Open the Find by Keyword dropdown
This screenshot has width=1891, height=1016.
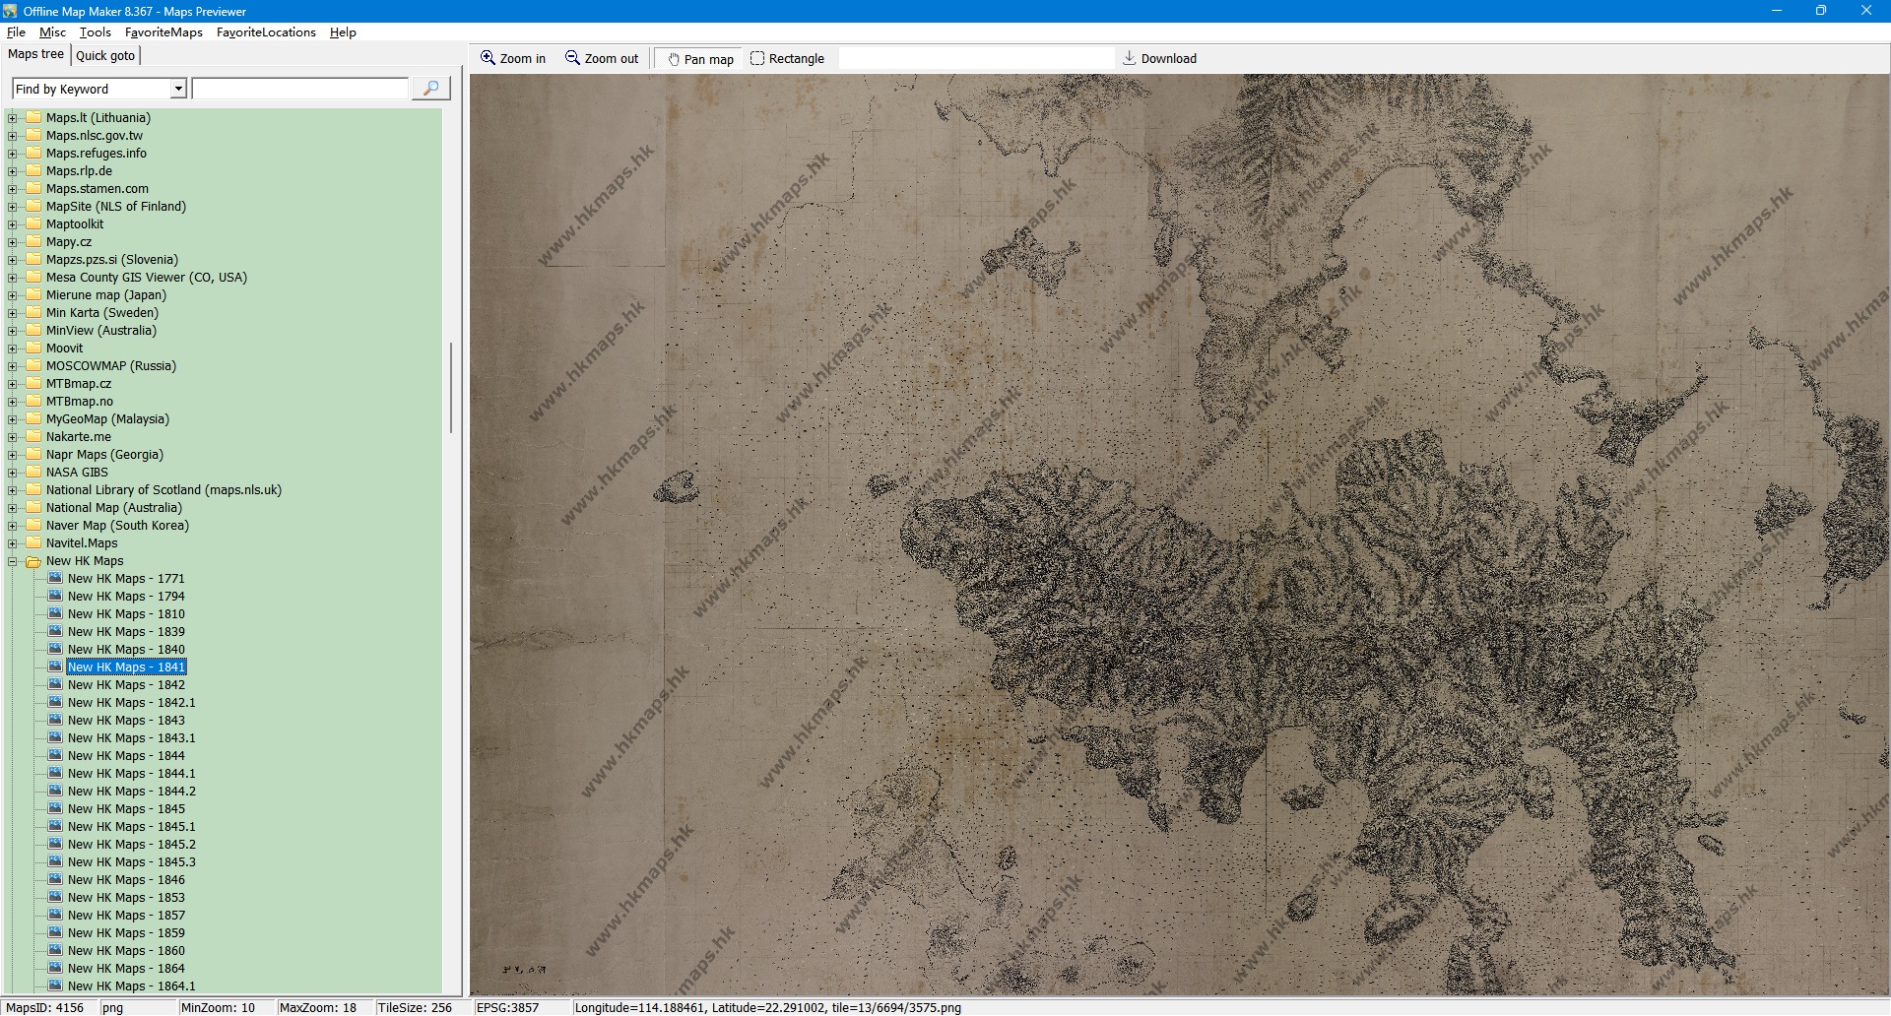click(178, 89)
